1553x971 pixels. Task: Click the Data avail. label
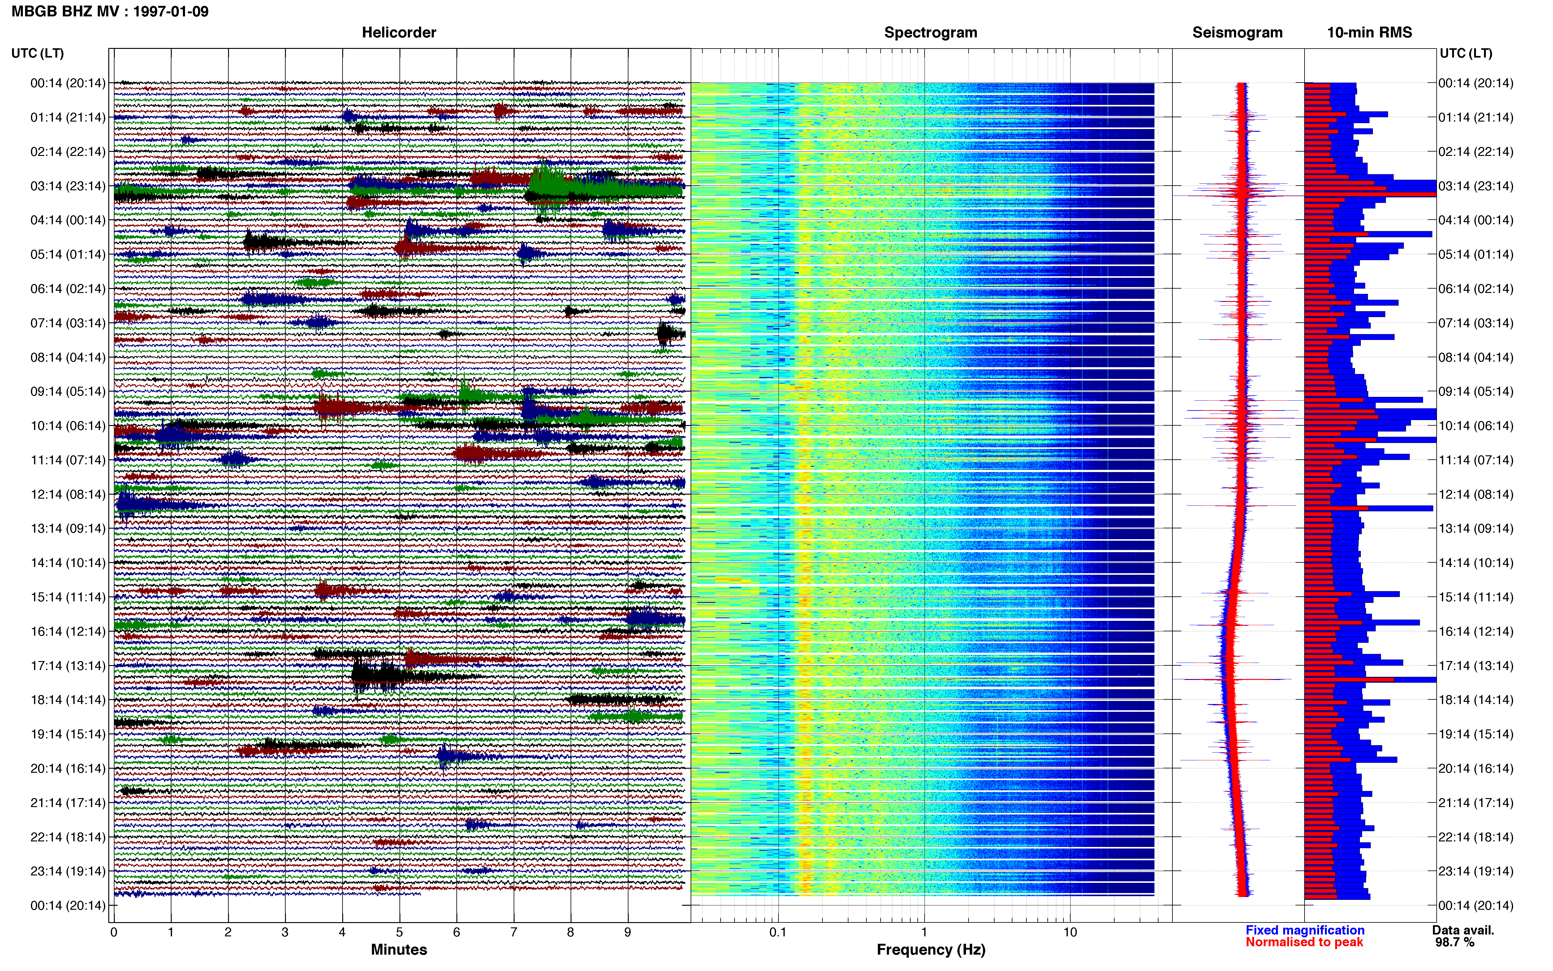tap(1463, 930)
